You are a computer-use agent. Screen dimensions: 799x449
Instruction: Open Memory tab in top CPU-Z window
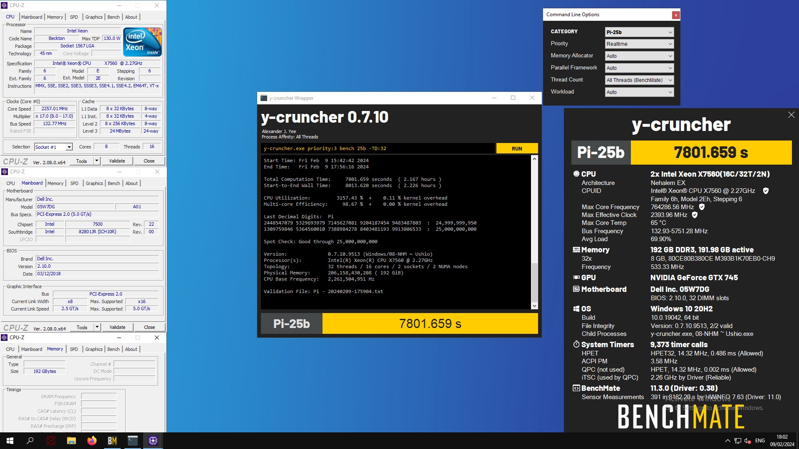point(55,17)
